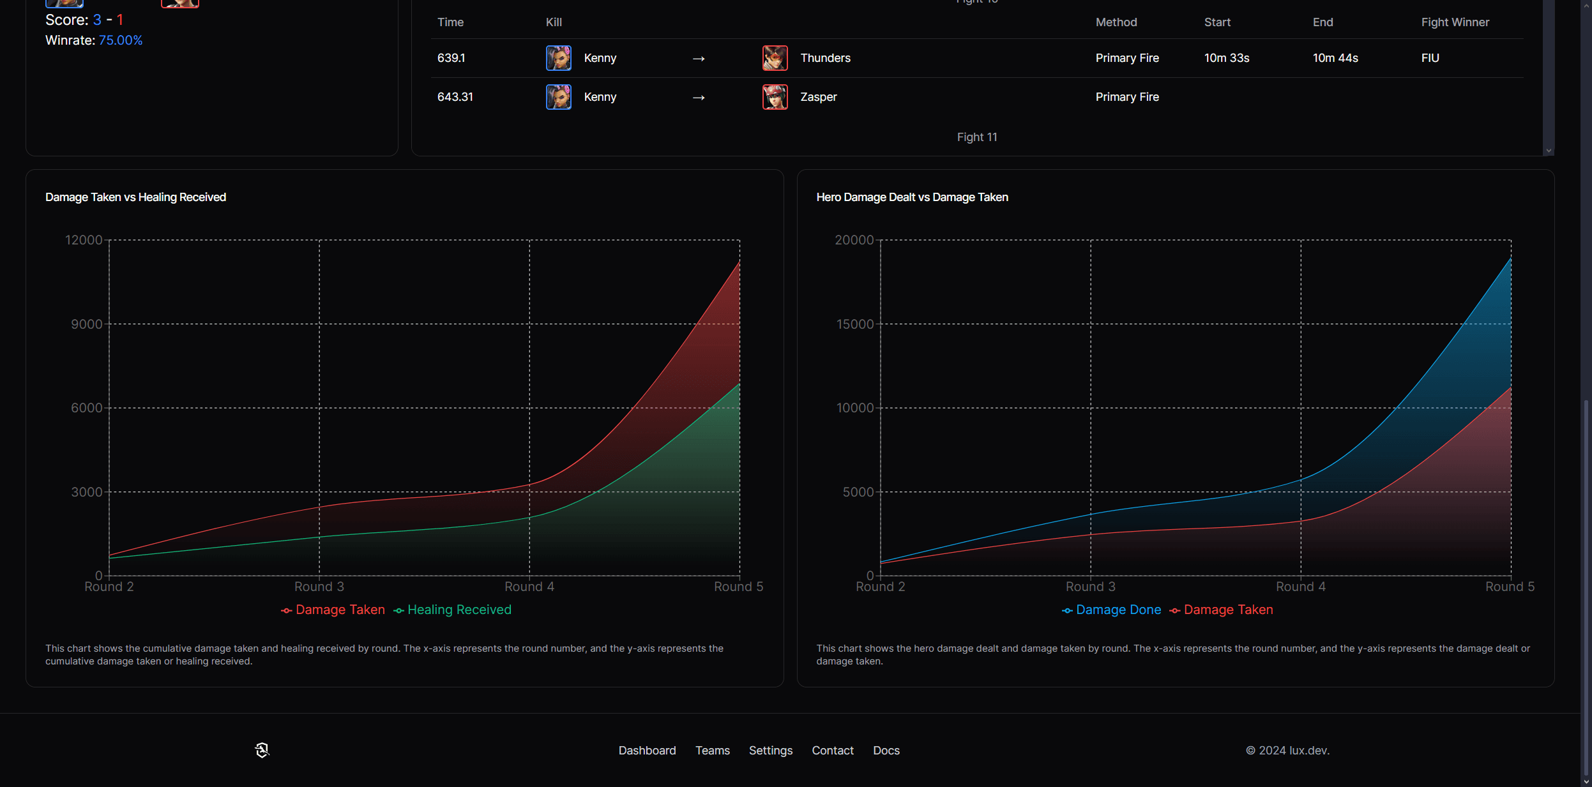Click the Winrate 75.00% value
Viewport: 1592px width, 787px height.
pyautogui.click(x=121, y=40)
